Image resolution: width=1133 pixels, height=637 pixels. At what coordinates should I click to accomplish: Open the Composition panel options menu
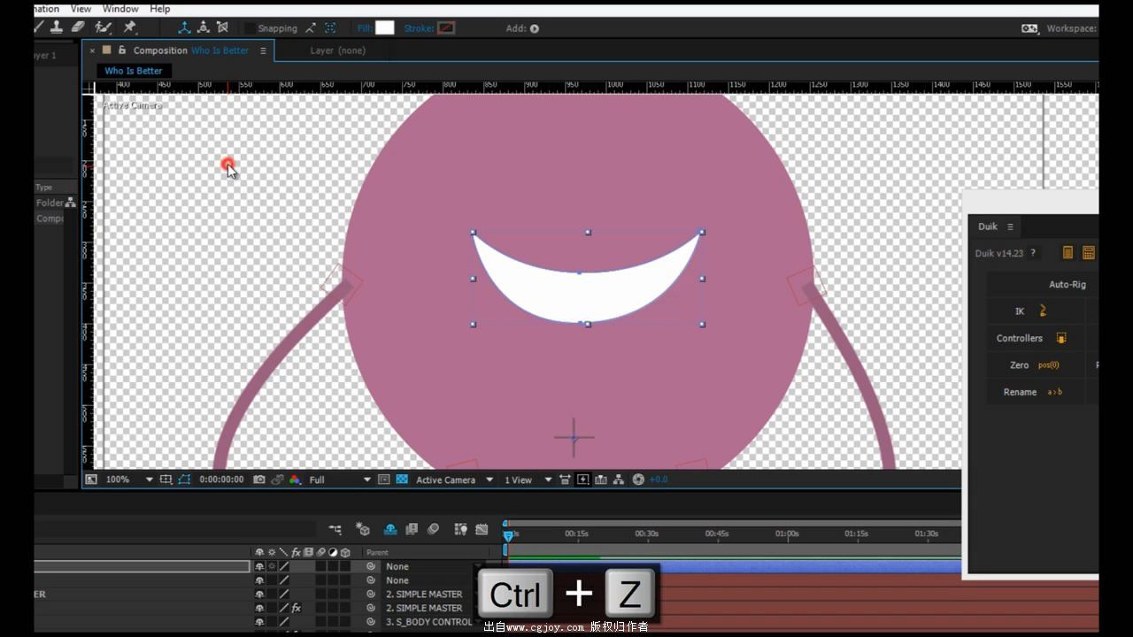(x=263, y=50)
